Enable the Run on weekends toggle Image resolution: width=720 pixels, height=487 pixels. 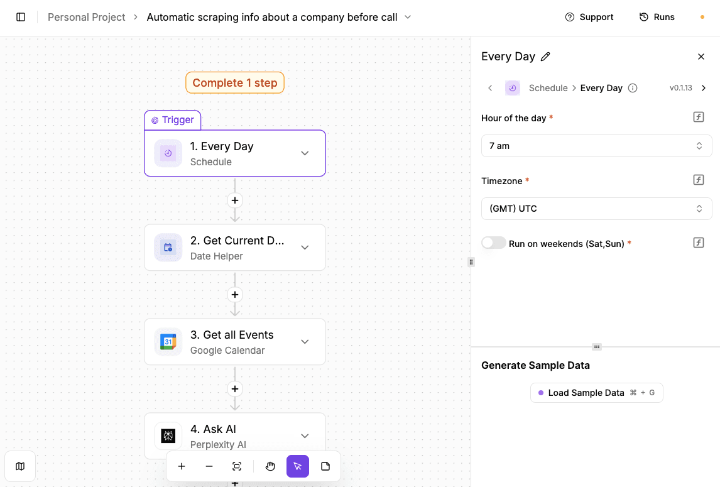click(494, 243)
